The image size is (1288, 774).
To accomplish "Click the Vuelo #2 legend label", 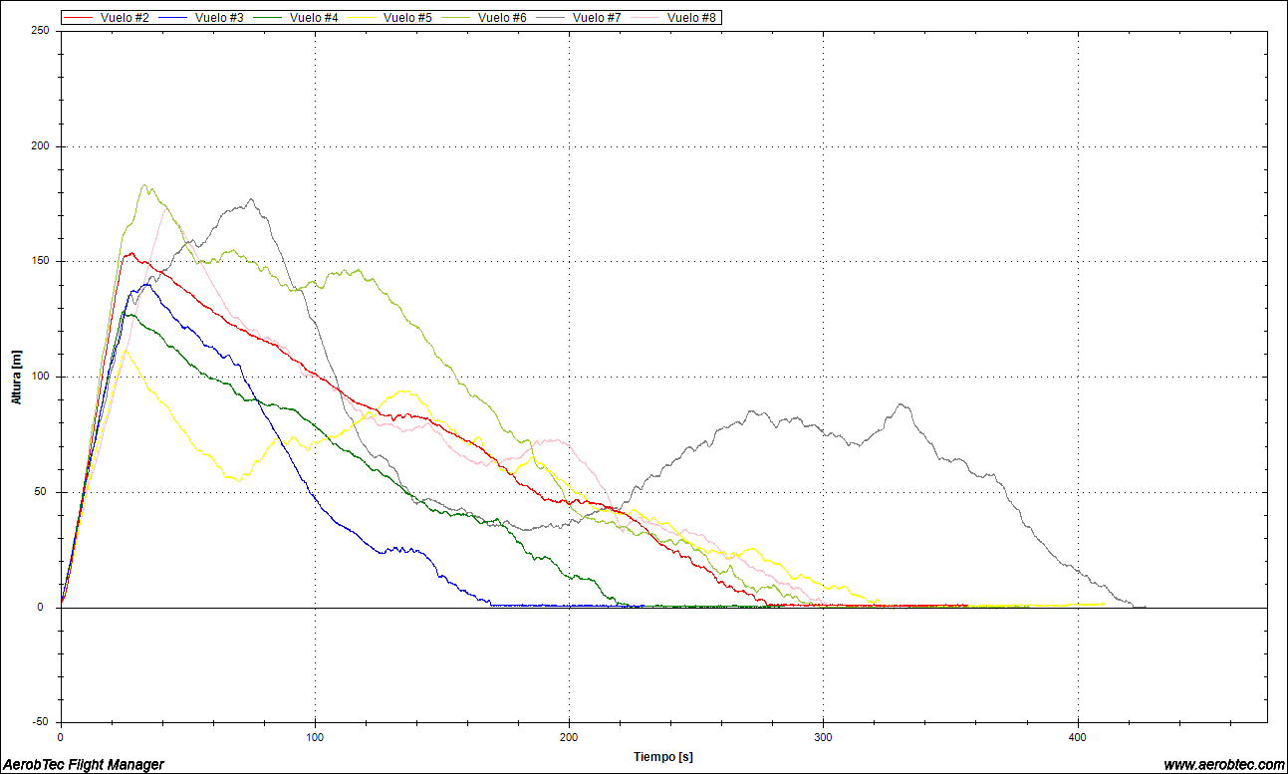I will pos(125,18).
